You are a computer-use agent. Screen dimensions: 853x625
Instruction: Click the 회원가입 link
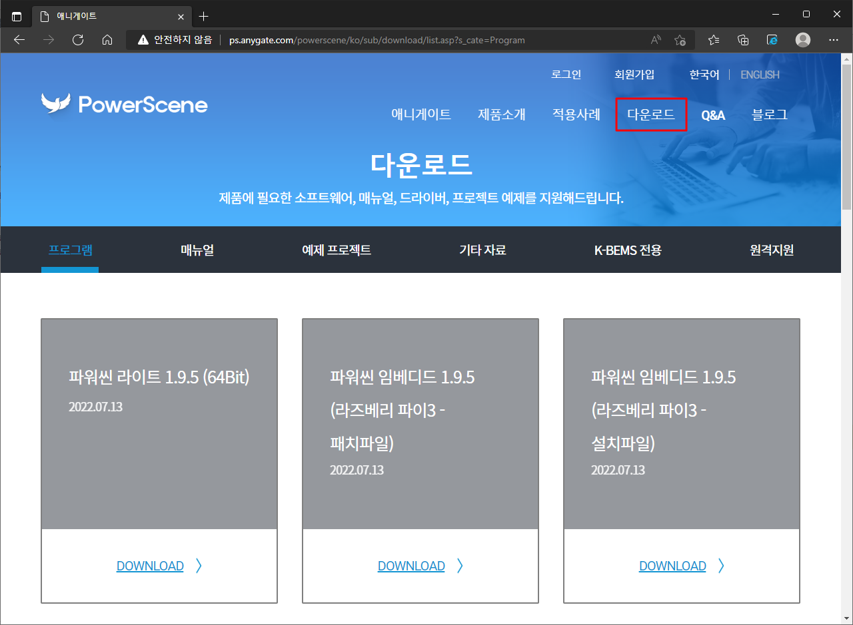tap(634, 75)
